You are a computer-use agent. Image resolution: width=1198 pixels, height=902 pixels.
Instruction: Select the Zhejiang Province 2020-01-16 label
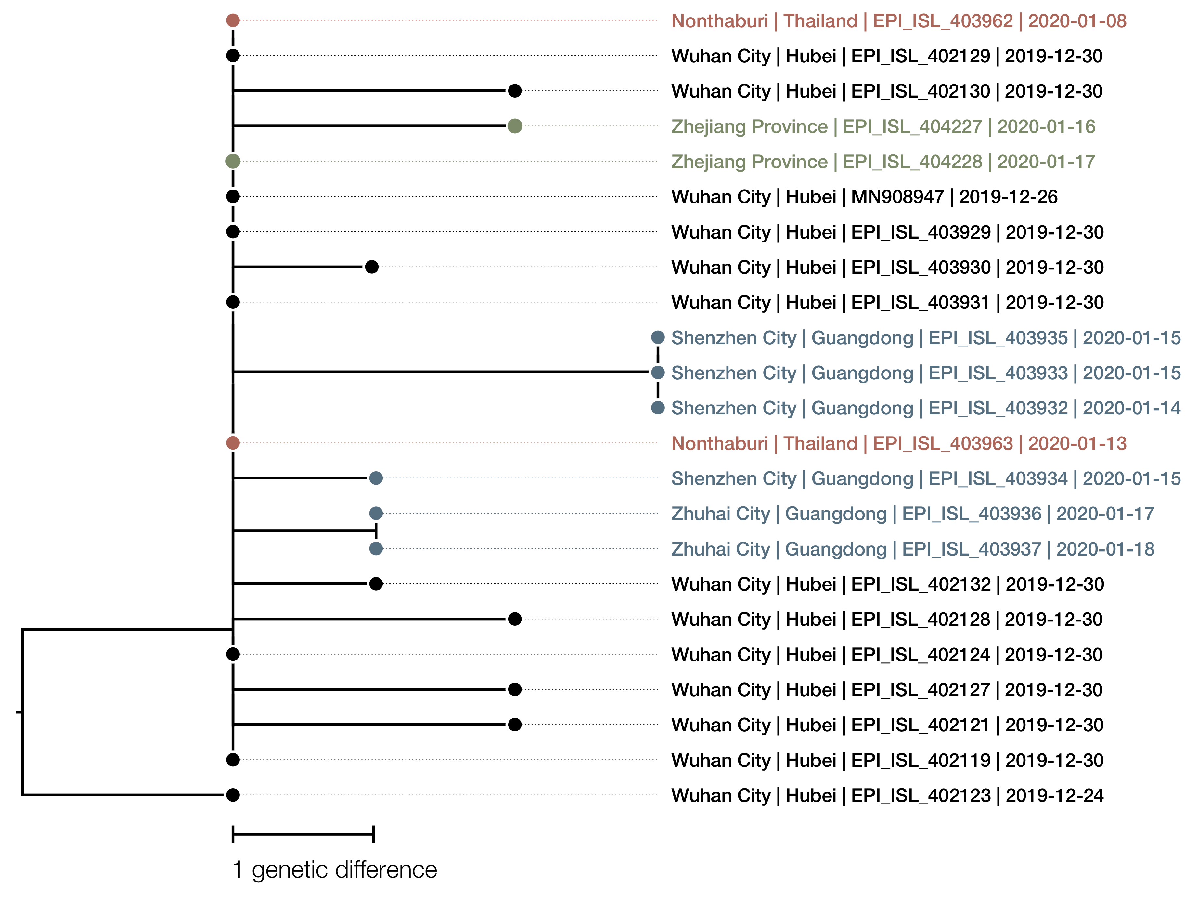[883, 126]
